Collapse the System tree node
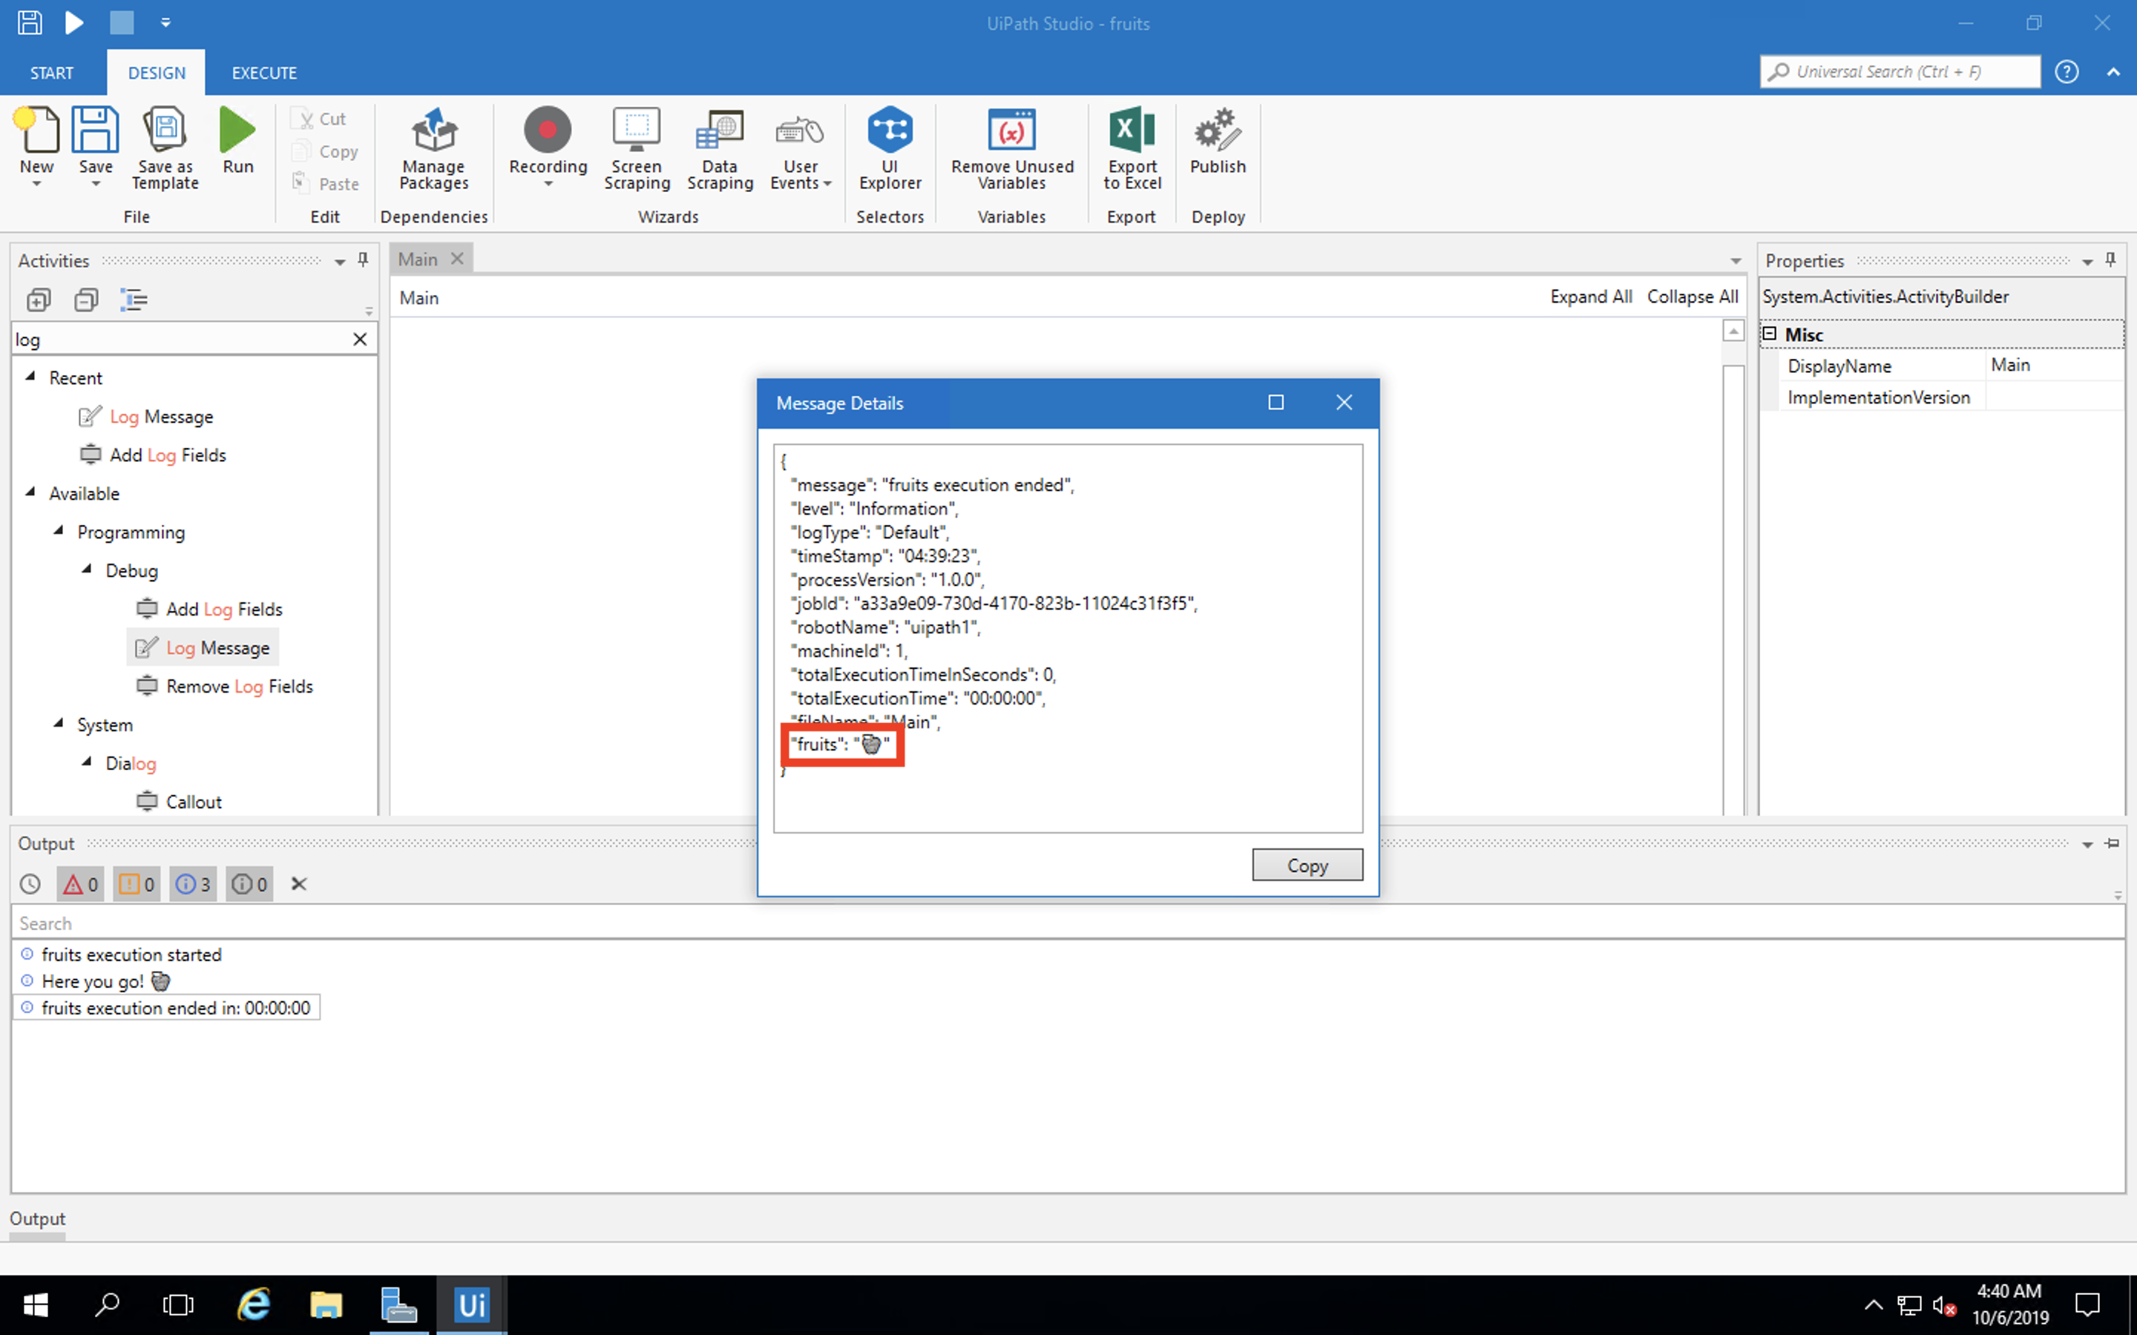Image resolution: width=2137 pixels, height=1335 pixels. coord(59,724)
